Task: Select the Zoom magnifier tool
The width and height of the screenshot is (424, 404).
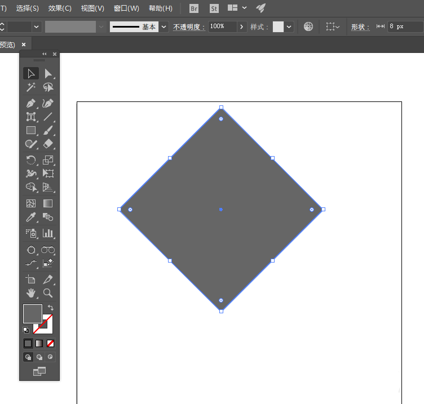Action: click(48, 293)
